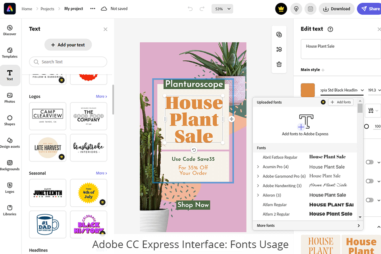Open the Shapes panel

[x=10, y=120]
